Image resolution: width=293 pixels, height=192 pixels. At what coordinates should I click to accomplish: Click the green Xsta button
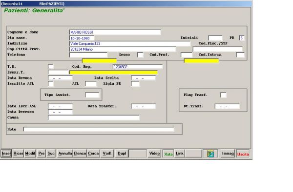[x=168, y=154]
